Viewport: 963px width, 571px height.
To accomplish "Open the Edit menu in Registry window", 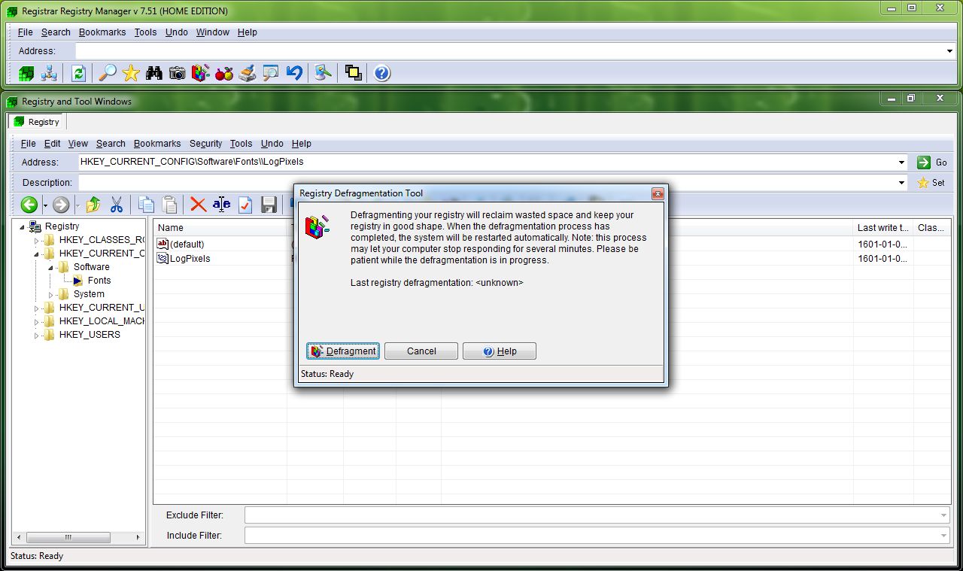I will [52, 144].
